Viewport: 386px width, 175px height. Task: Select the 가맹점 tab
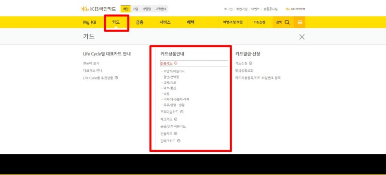click(147, 9)
